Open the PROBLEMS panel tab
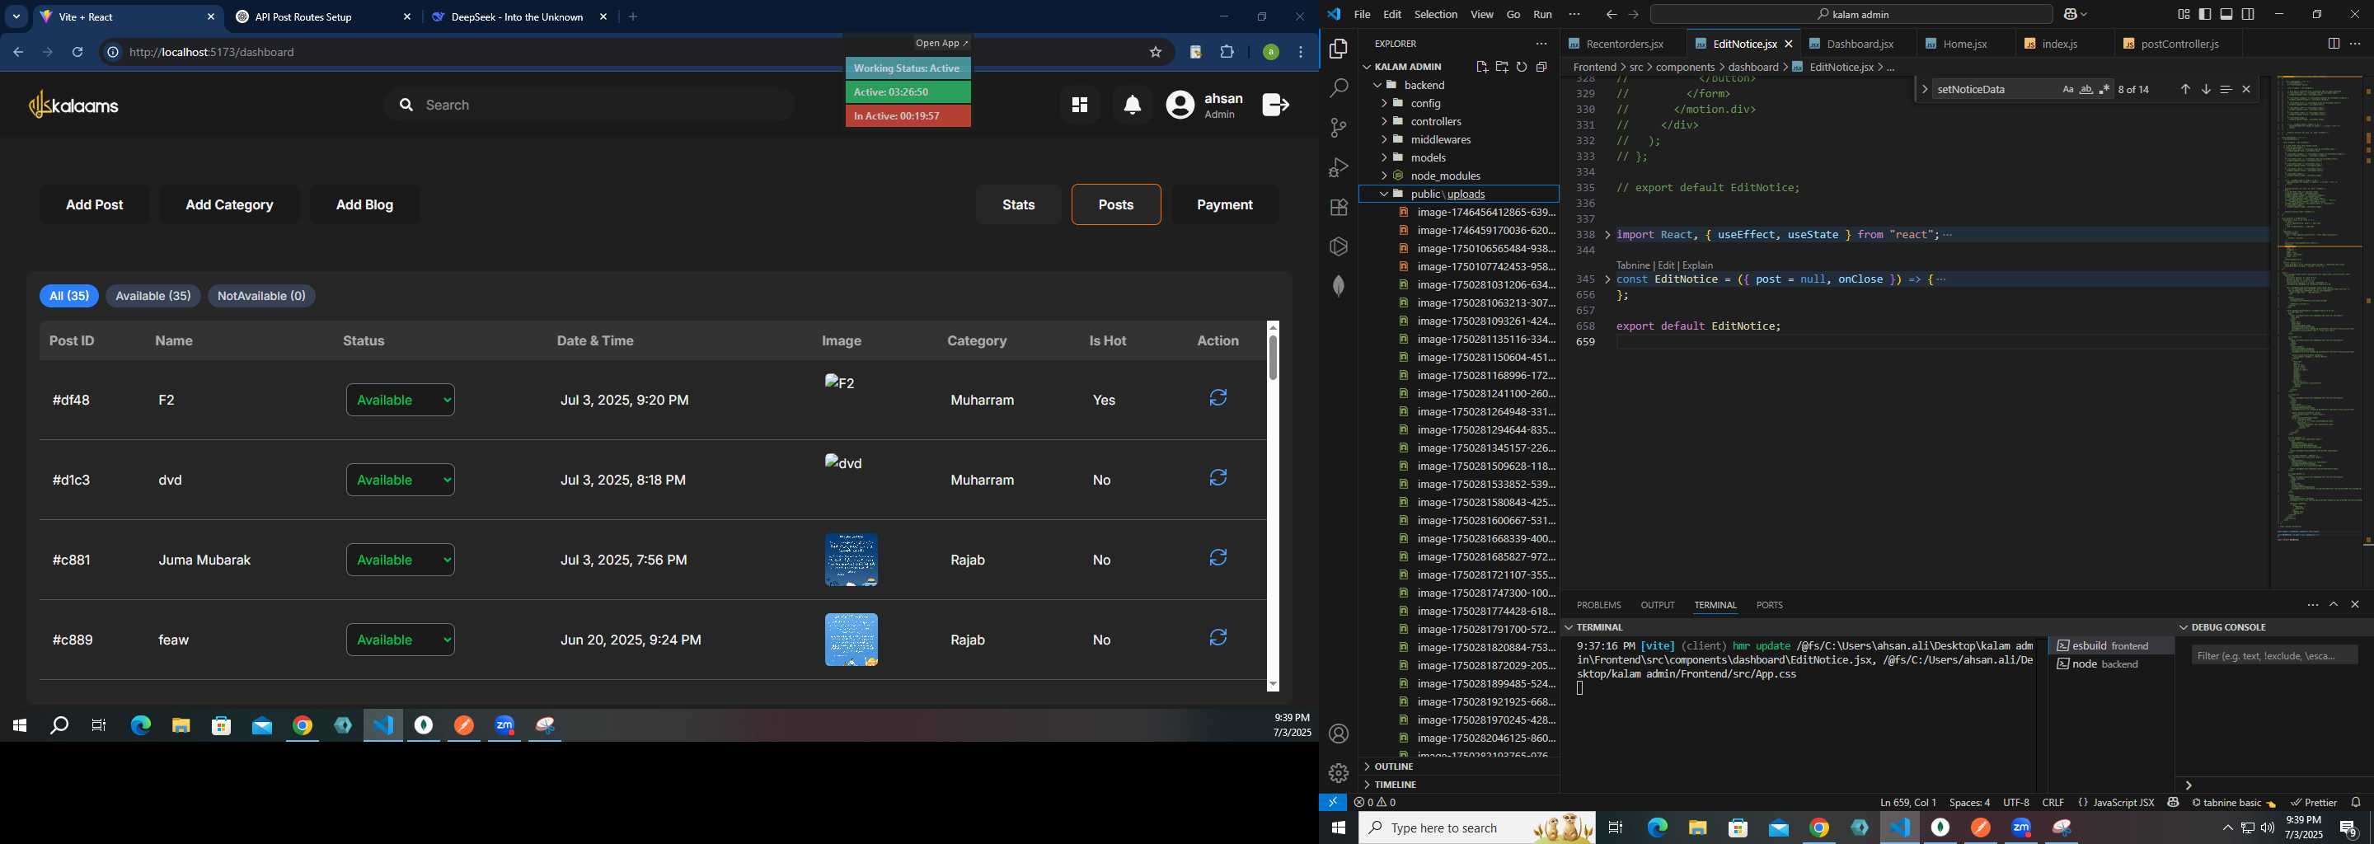The height and width of the screenshot is (844, 2374). click(x=1598, y=605)
